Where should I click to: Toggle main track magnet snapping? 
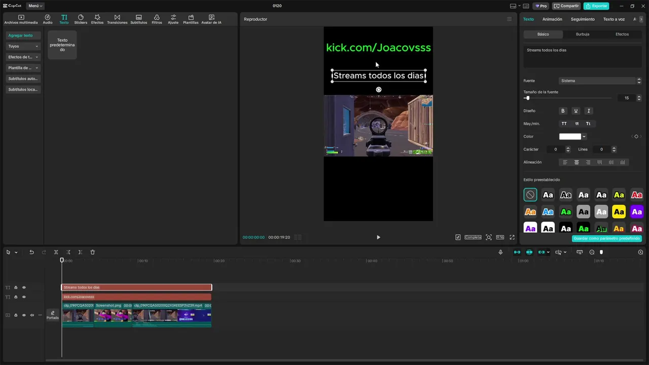click(517, 252)
